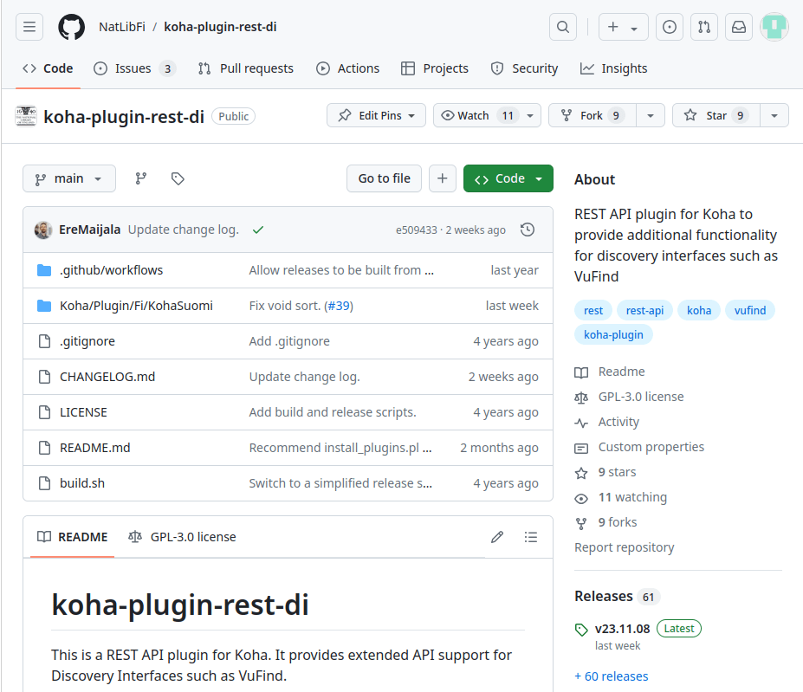The width and height of the screenshot is (803, 692).
Task: Click EreMaijala's avatar in commit row
Action: tap(43, 230)
